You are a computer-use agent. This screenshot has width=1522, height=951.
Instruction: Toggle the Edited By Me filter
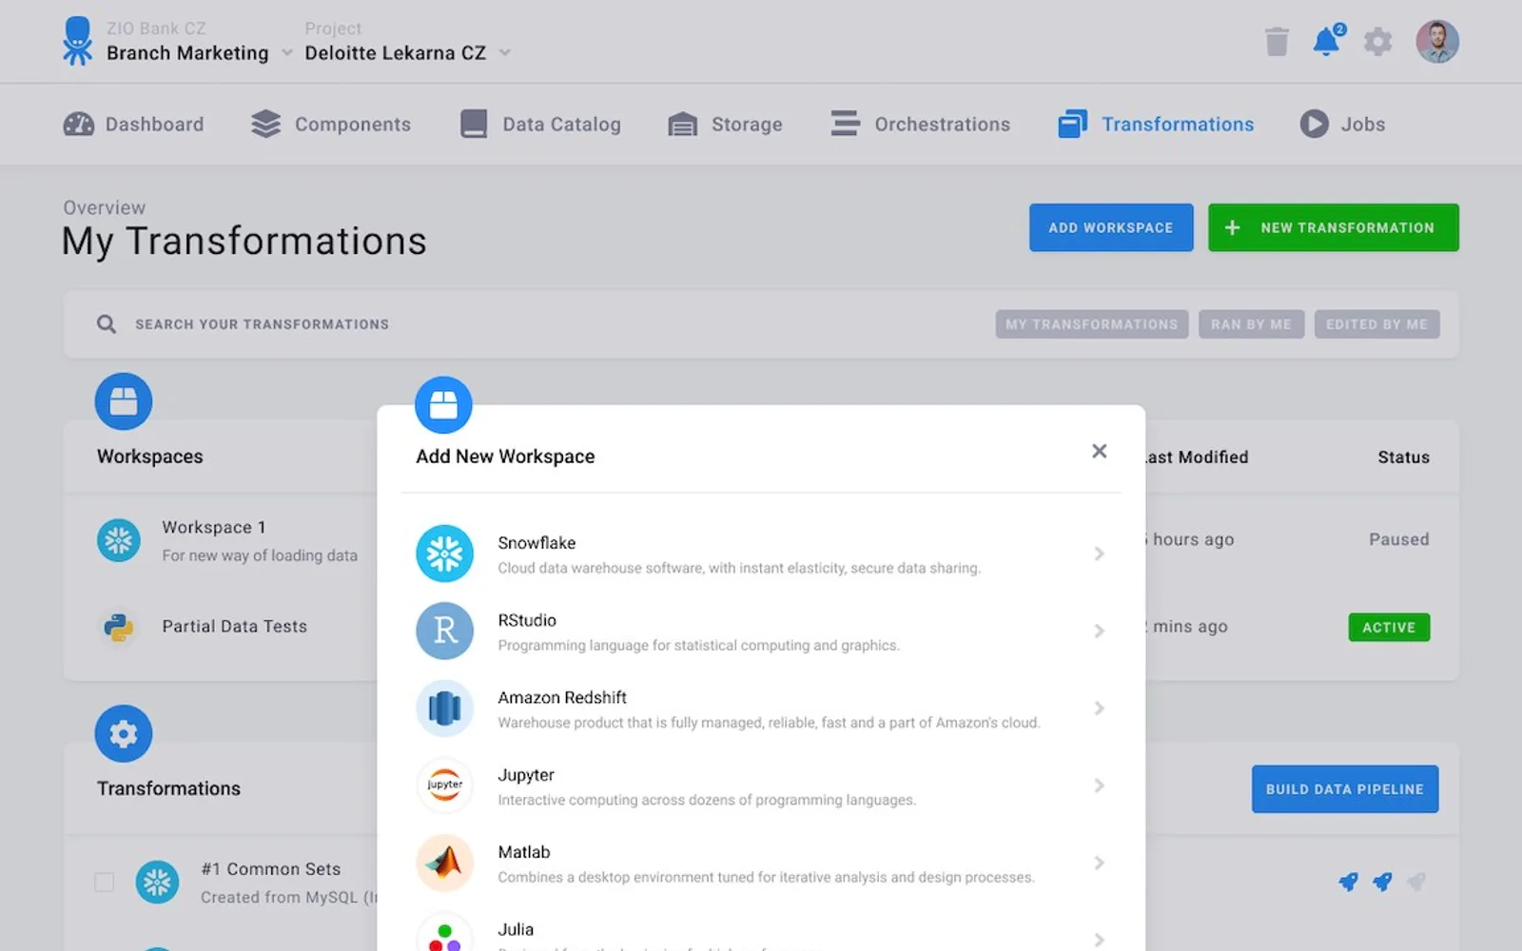click(1376, 324)
